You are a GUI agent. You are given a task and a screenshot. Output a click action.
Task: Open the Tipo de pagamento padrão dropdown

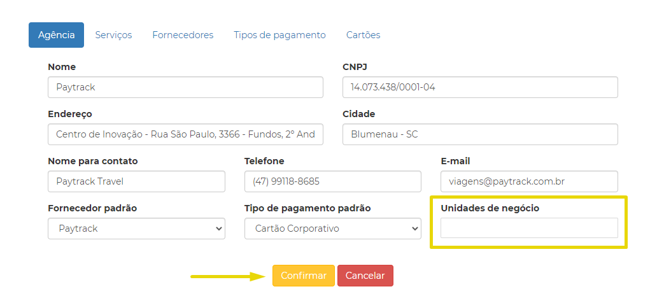(x=333, y=229)
